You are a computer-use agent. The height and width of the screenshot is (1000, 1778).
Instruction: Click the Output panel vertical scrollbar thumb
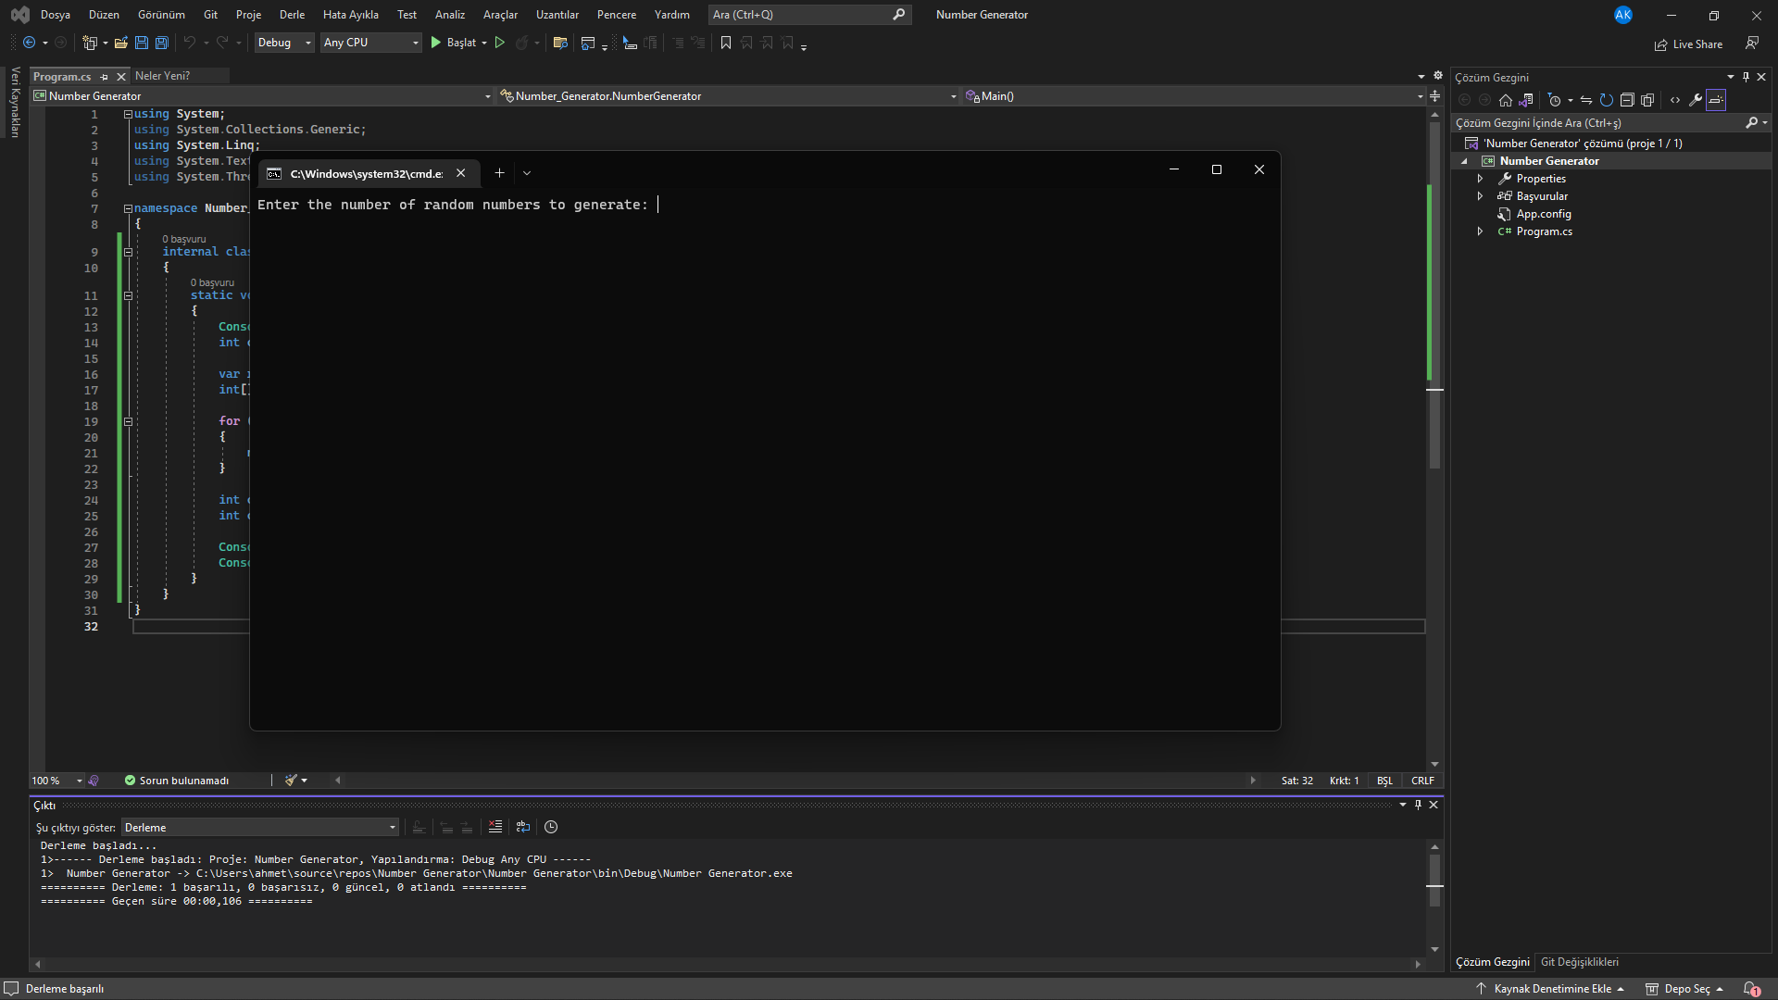point(1434,880)
